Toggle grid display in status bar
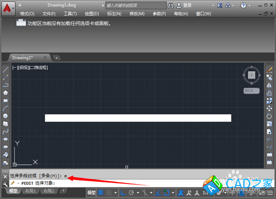Screen dimensions: 276x199 tap(100, 193)
